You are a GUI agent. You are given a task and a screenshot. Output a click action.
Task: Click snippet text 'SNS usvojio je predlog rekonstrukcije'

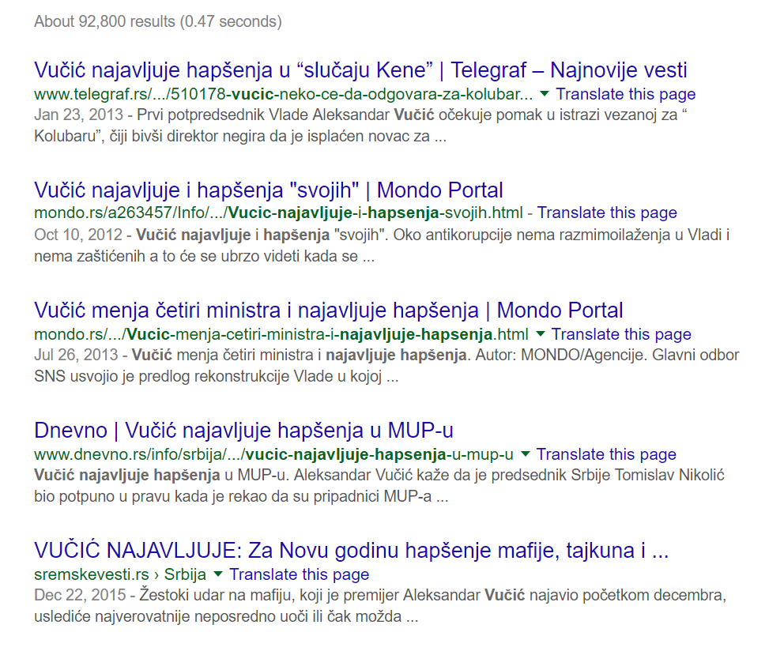coord(161,376)
